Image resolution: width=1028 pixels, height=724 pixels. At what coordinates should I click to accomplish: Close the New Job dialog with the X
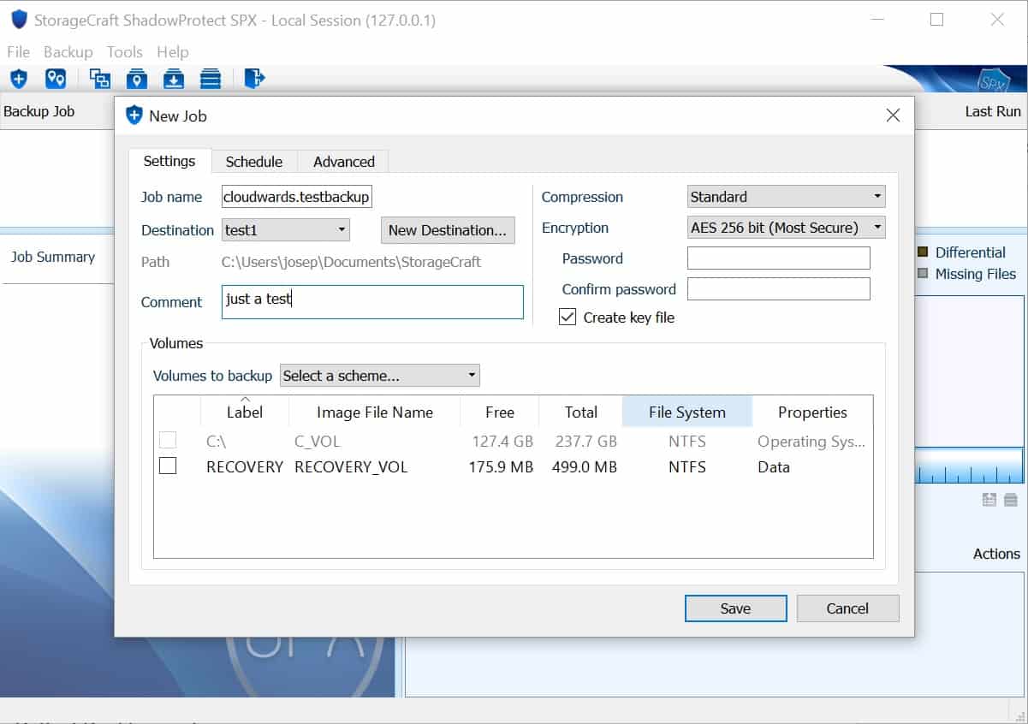coord(893,116)
